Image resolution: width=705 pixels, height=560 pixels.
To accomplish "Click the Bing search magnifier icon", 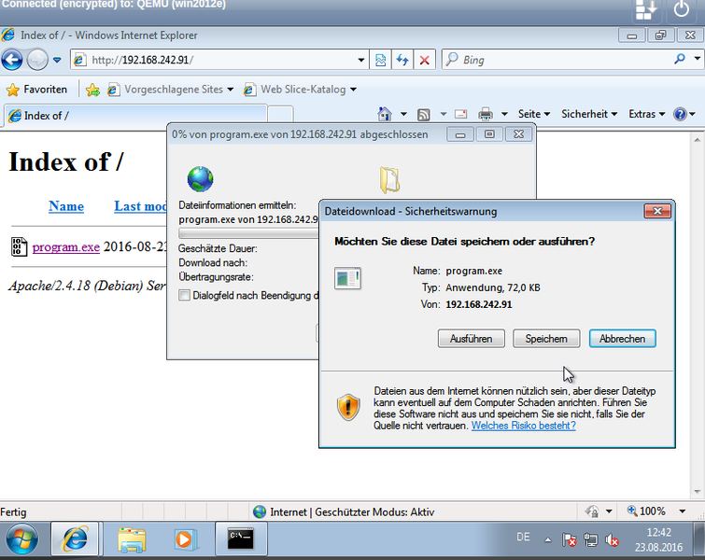I will tap(680, 60).
